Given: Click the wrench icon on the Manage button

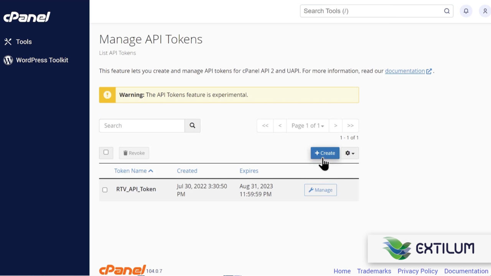Looking at the screenshot, I should point(311,190).
